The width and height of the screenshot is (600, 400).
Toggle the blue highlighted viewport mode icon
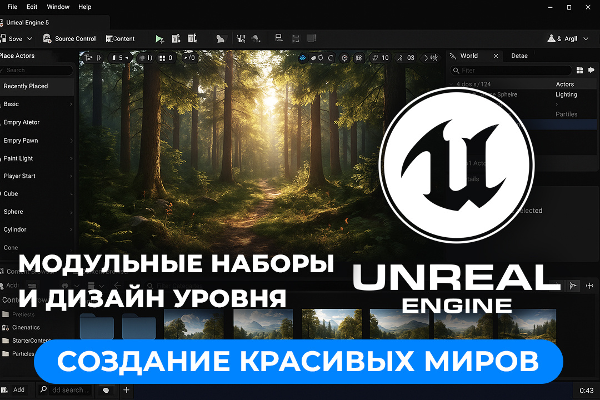302,58
